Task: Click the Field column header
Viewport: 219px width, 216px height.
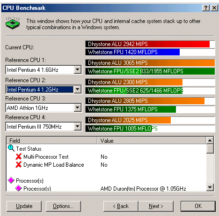Action: pyautogui.click(x=52, y=140)
